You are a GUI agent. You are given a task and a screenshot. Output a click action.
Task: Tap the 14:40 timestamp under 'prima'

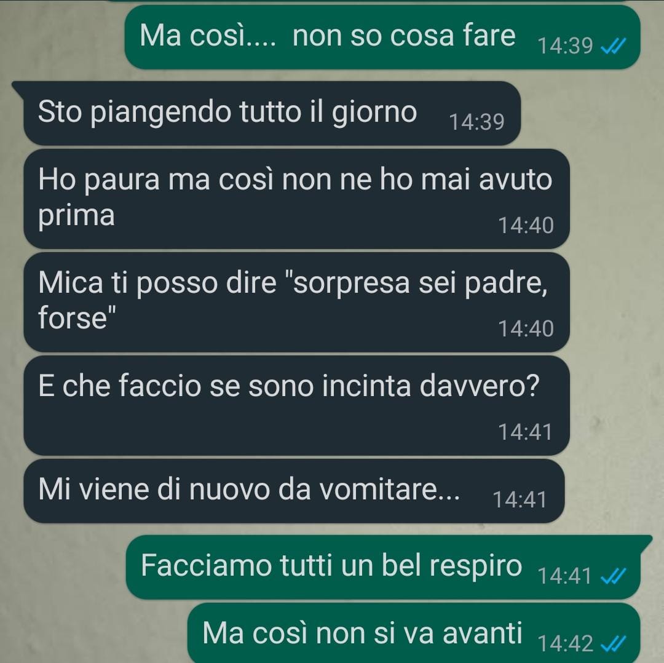(526, 225)
